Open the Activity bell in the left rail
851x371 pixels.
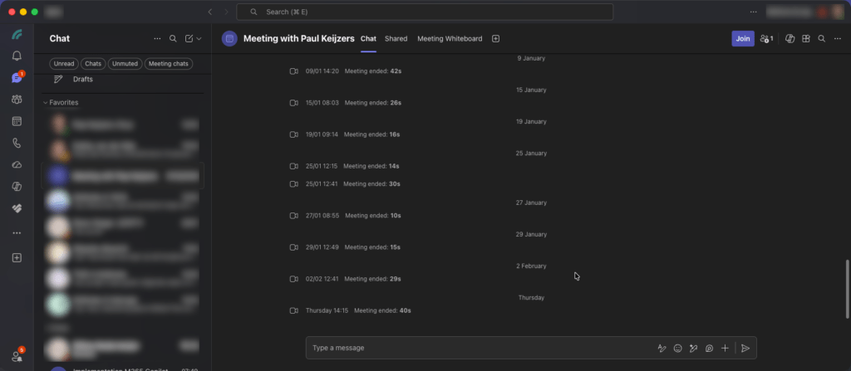click(17, 56)
